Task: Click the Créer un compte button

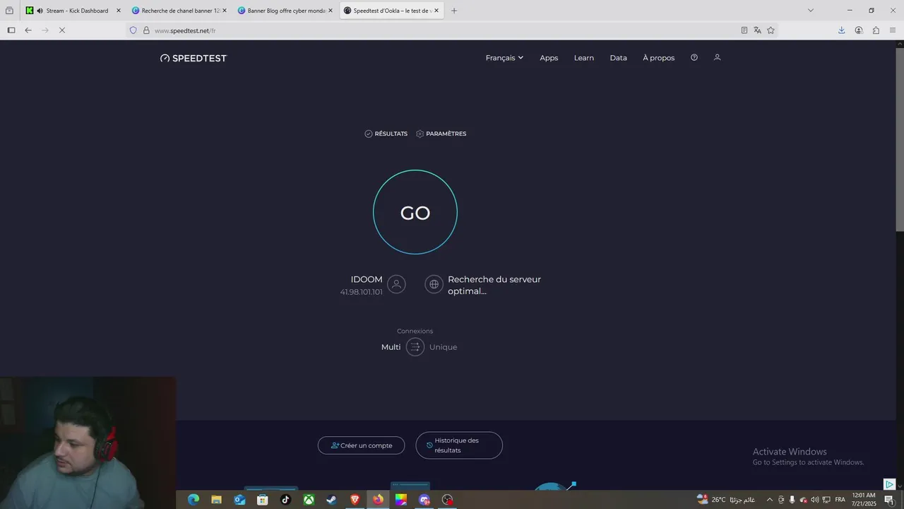Action: 361,445
